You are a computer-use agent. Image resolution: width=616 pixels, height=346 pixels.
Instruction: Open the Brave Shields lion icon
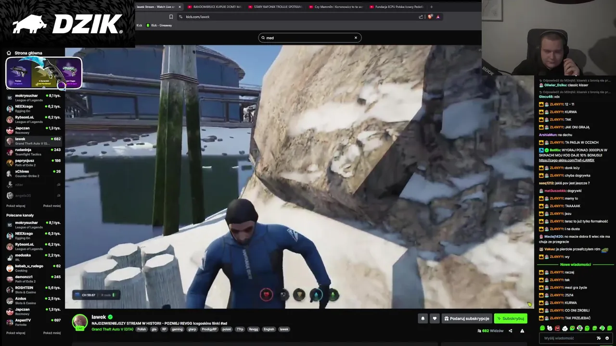430,17
